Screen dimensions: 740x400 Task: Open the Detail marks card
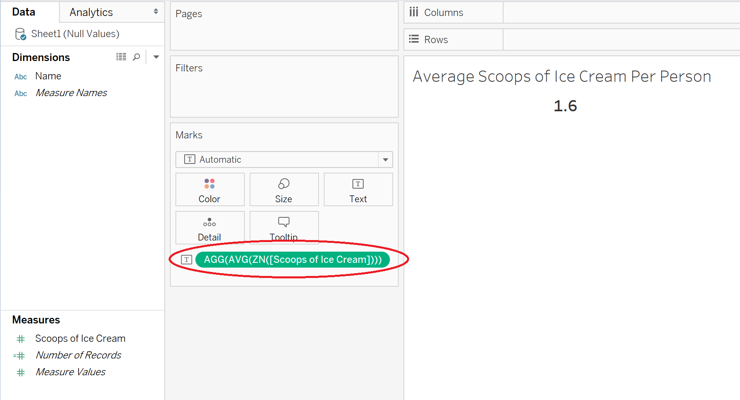click(x=210, y=228)
